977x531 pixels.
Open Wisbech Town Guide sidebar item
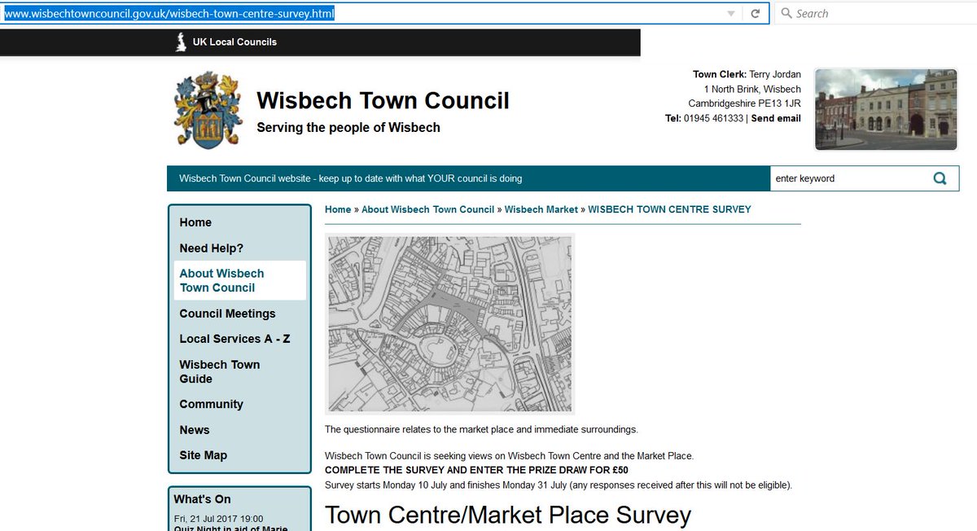click(x=220, y=371)
